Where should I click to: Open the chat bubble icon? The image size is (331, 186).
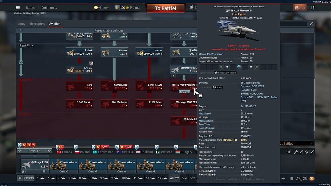(305, 179)
